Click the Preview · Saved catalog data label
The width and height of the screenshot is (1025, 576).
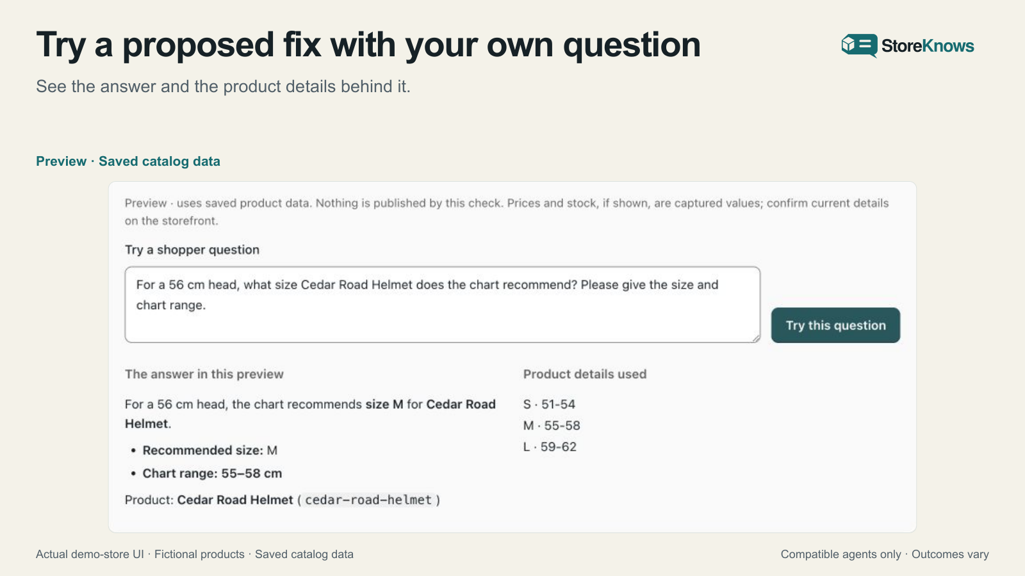point(128,161)
